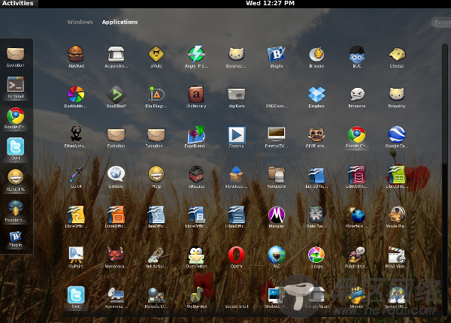Viewport: 451px width, 323px height.
Task: Open EtherApe network monitor
Action: click(76, 137)
